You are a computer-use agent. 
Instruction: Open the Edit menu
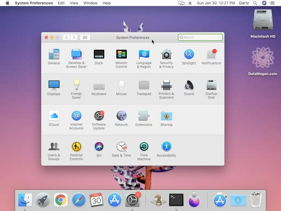[x=61, y=3]
